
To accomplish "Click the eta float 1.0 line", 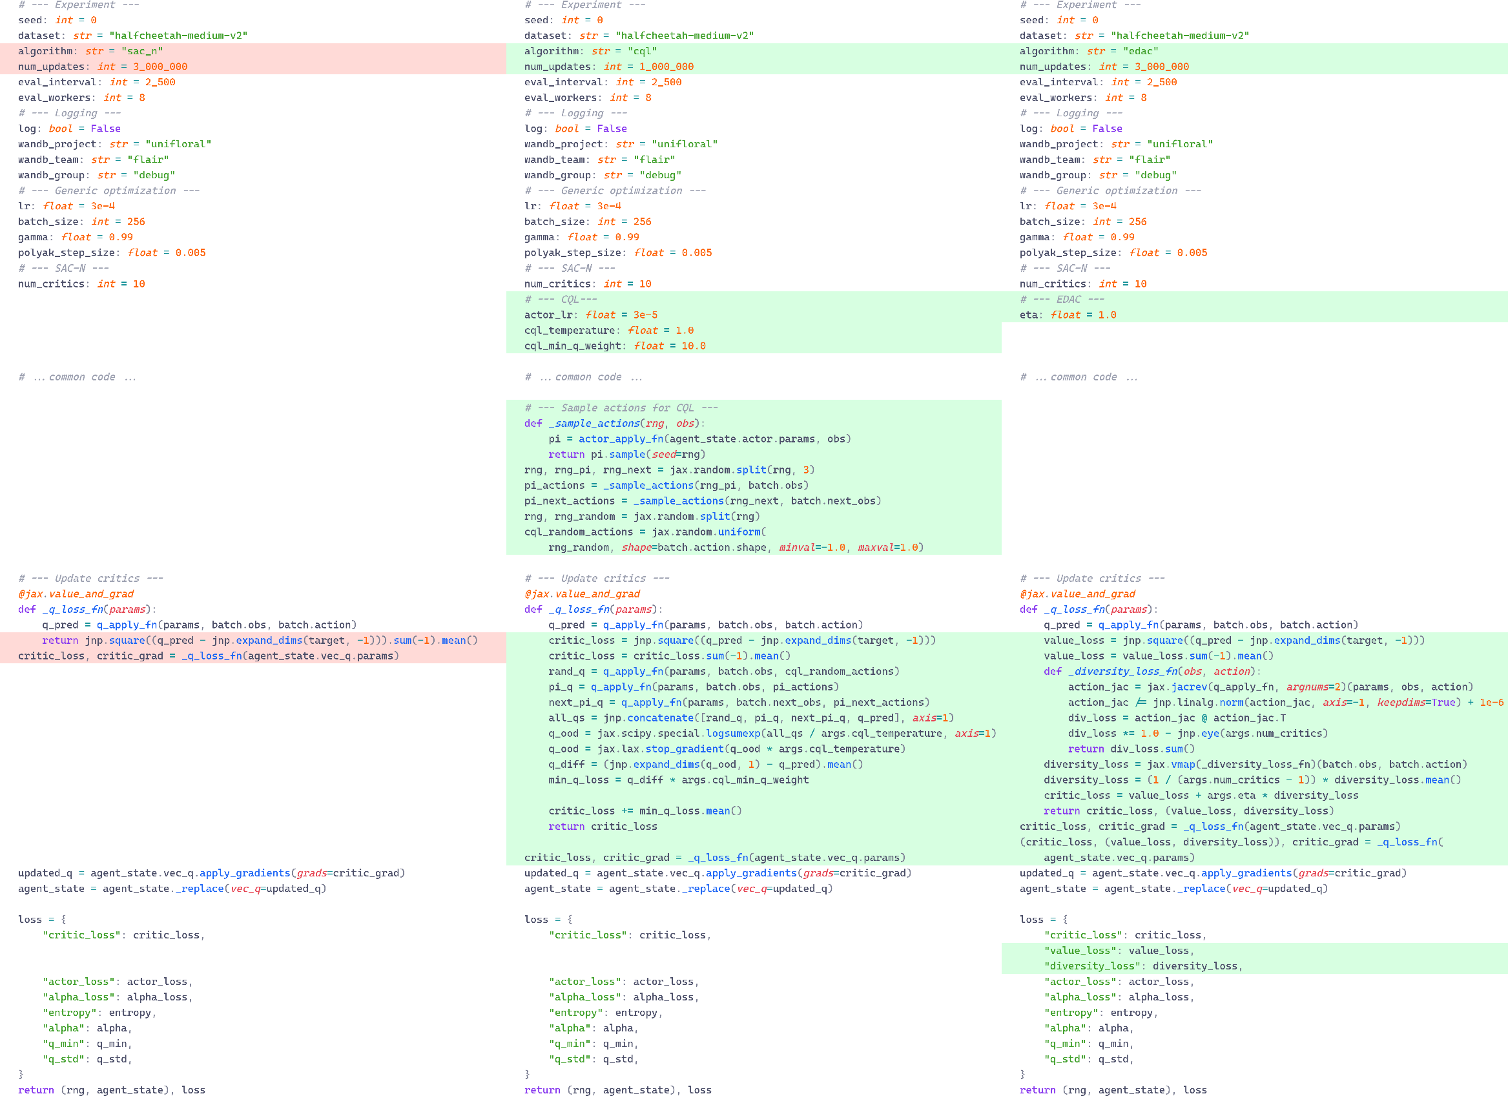I will pos(1068,315).
